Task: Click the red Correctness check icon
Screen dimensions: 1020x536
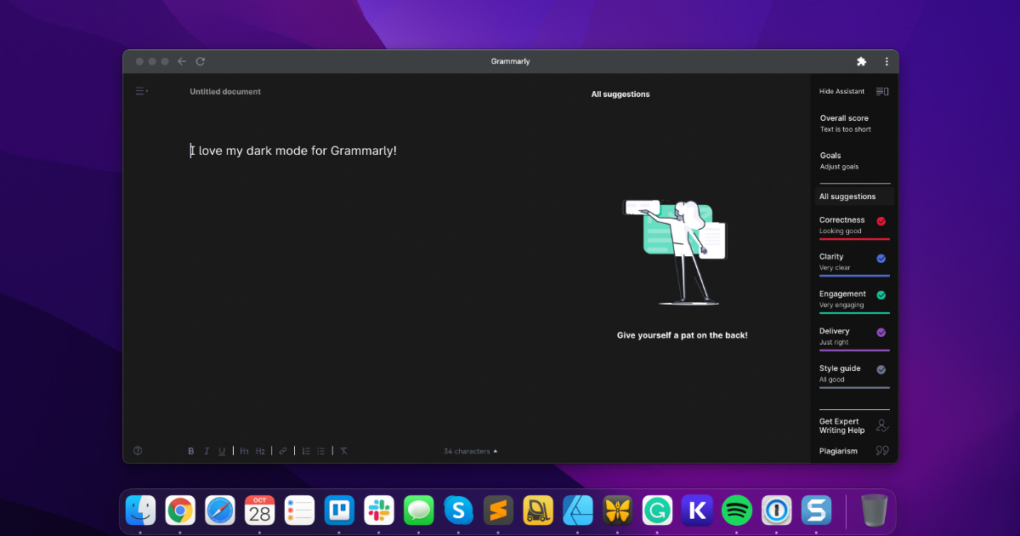Action: pos(881,221)
